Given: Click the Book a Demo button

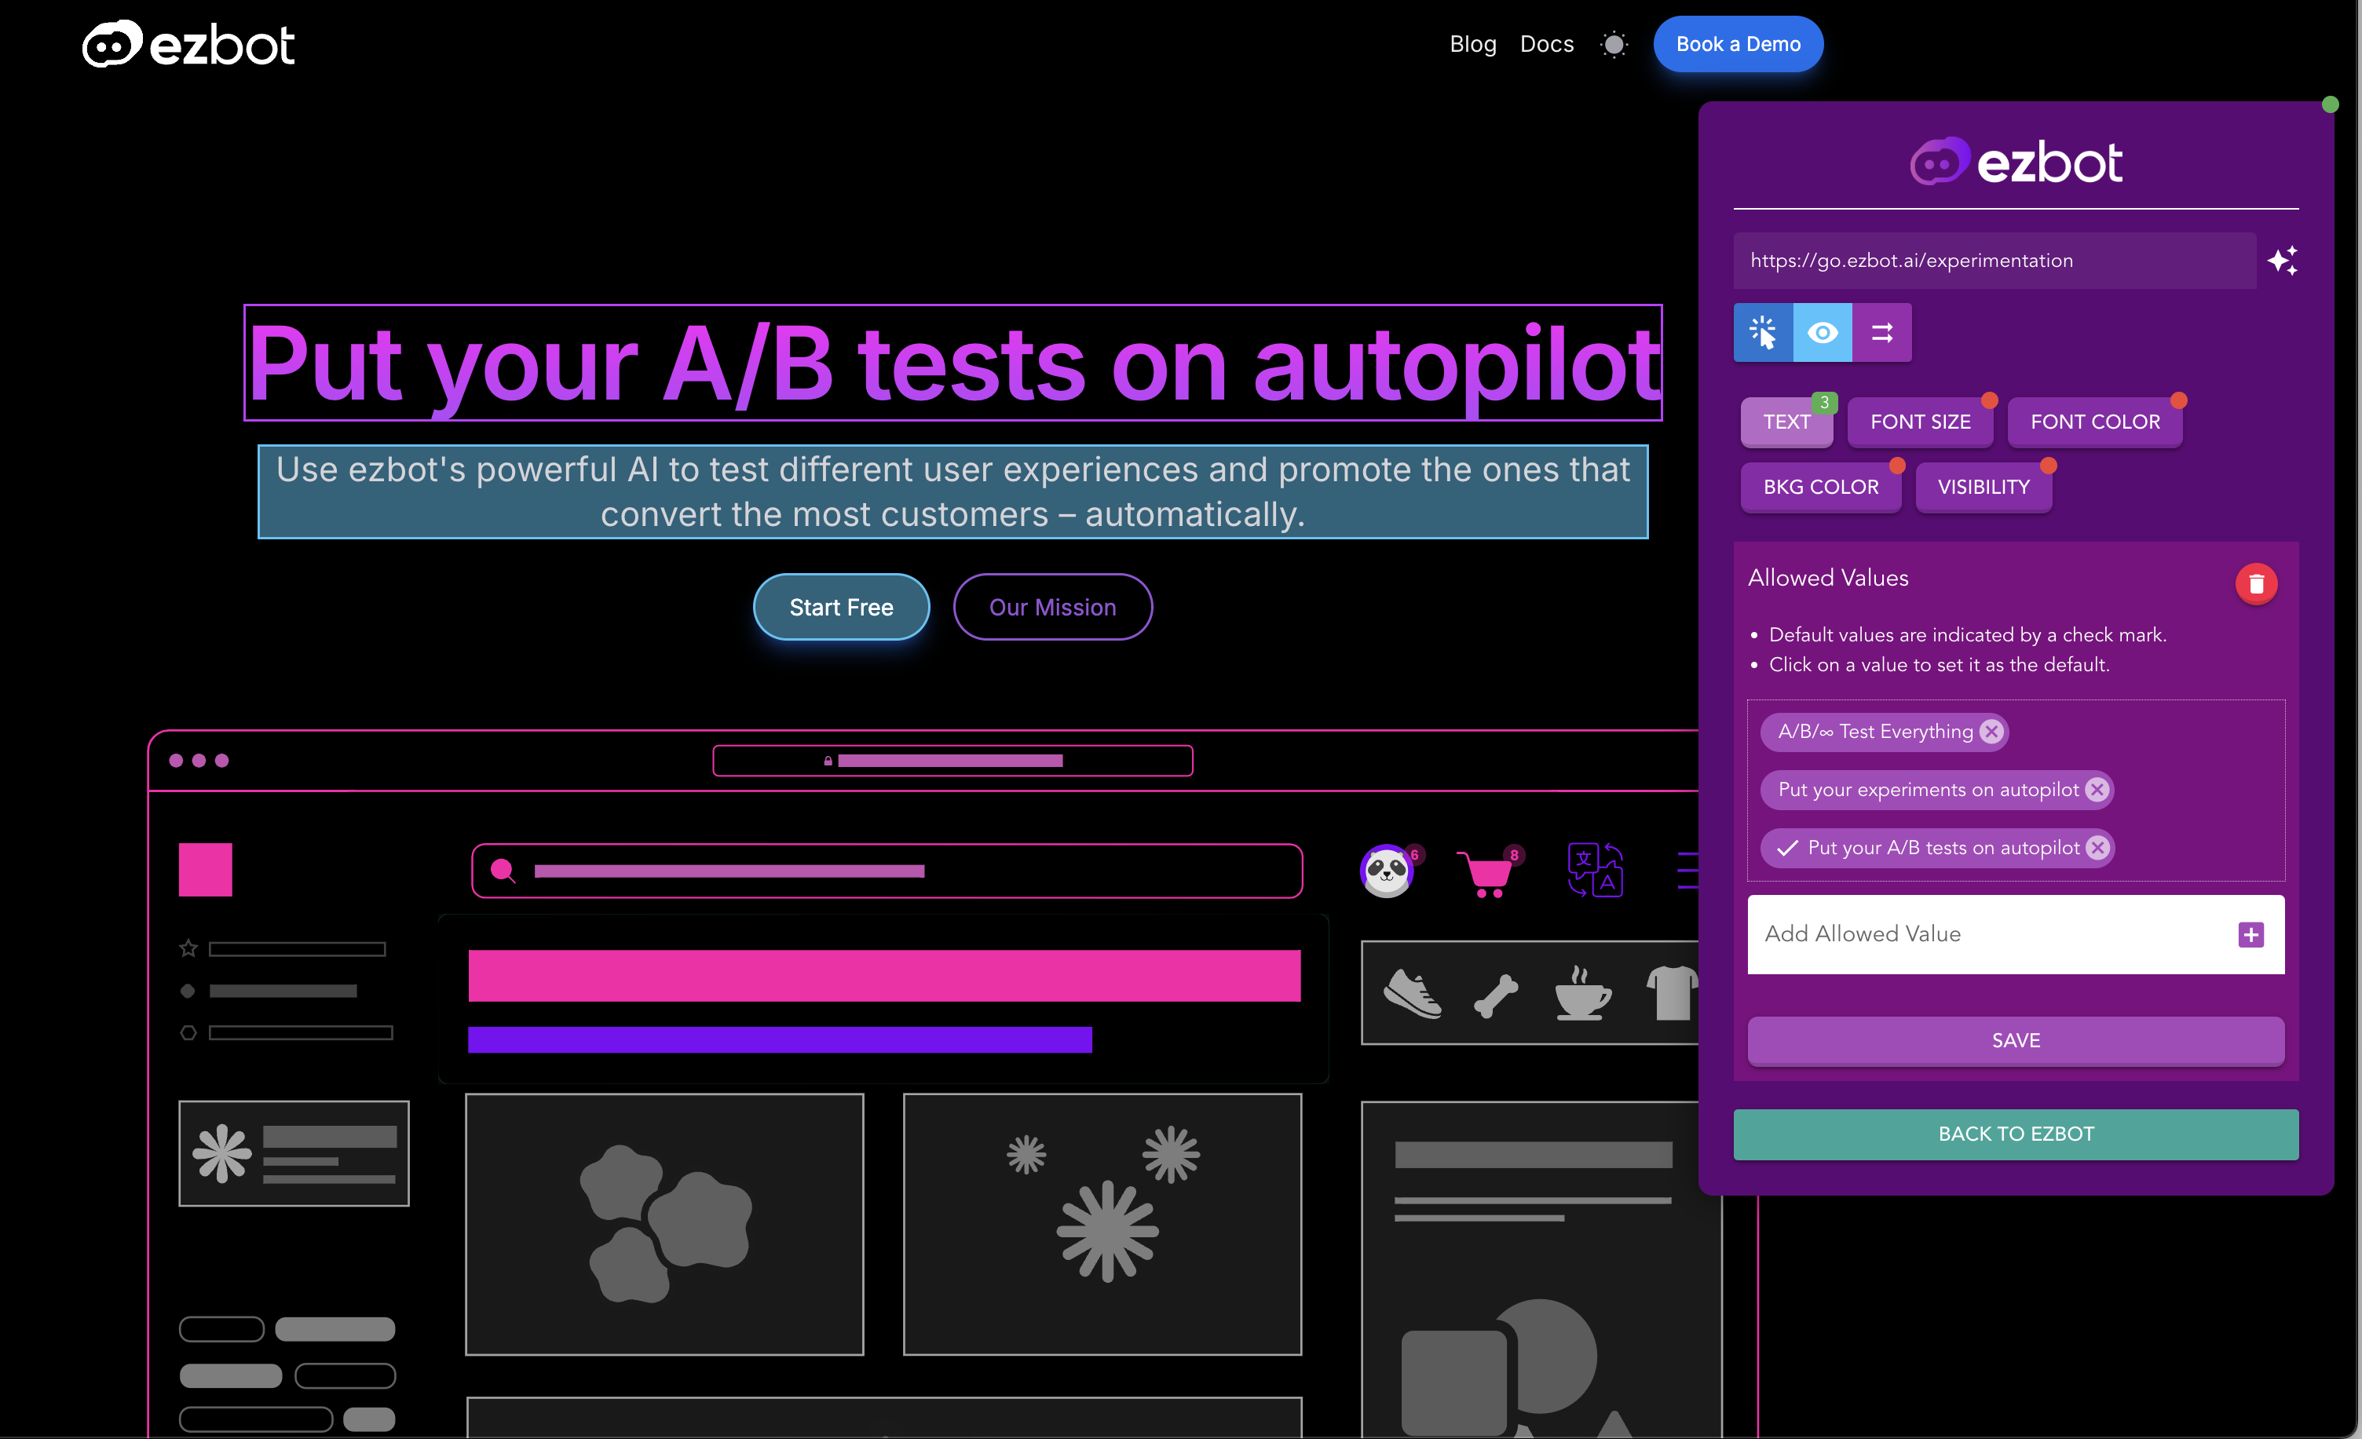Looking at the screenshot, I should tap(1739, 44).
